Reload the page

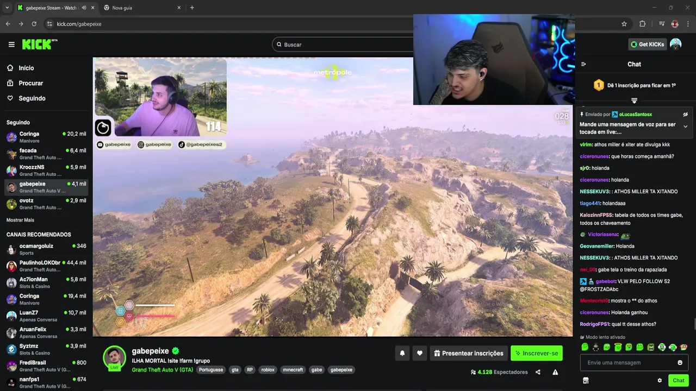click(34, 24)
